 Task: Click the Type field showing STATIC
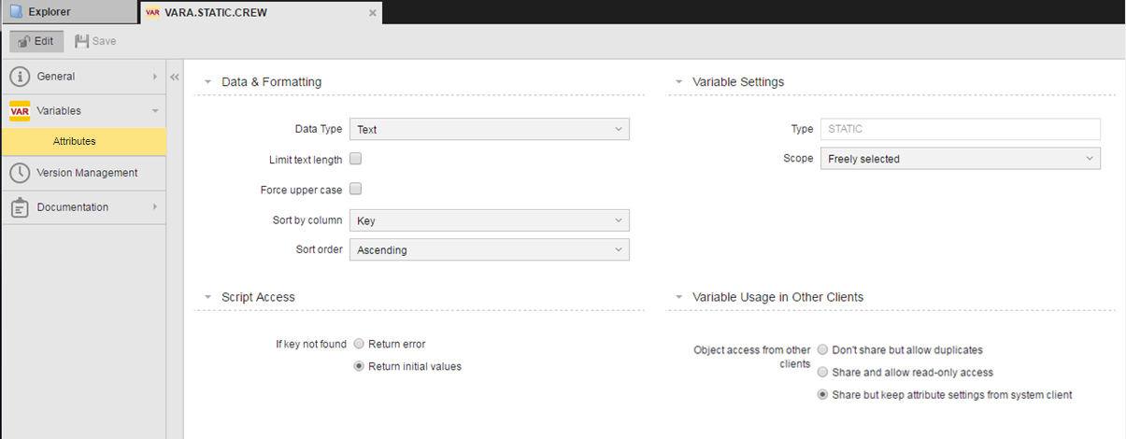click(x=960, y=129)
